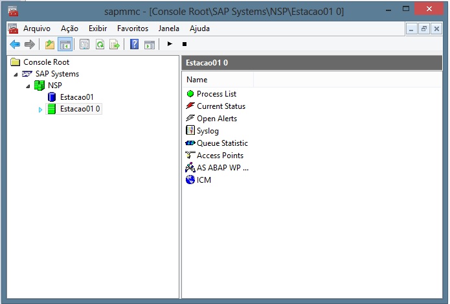Click the Properties toolbar icon

(85, 44)
